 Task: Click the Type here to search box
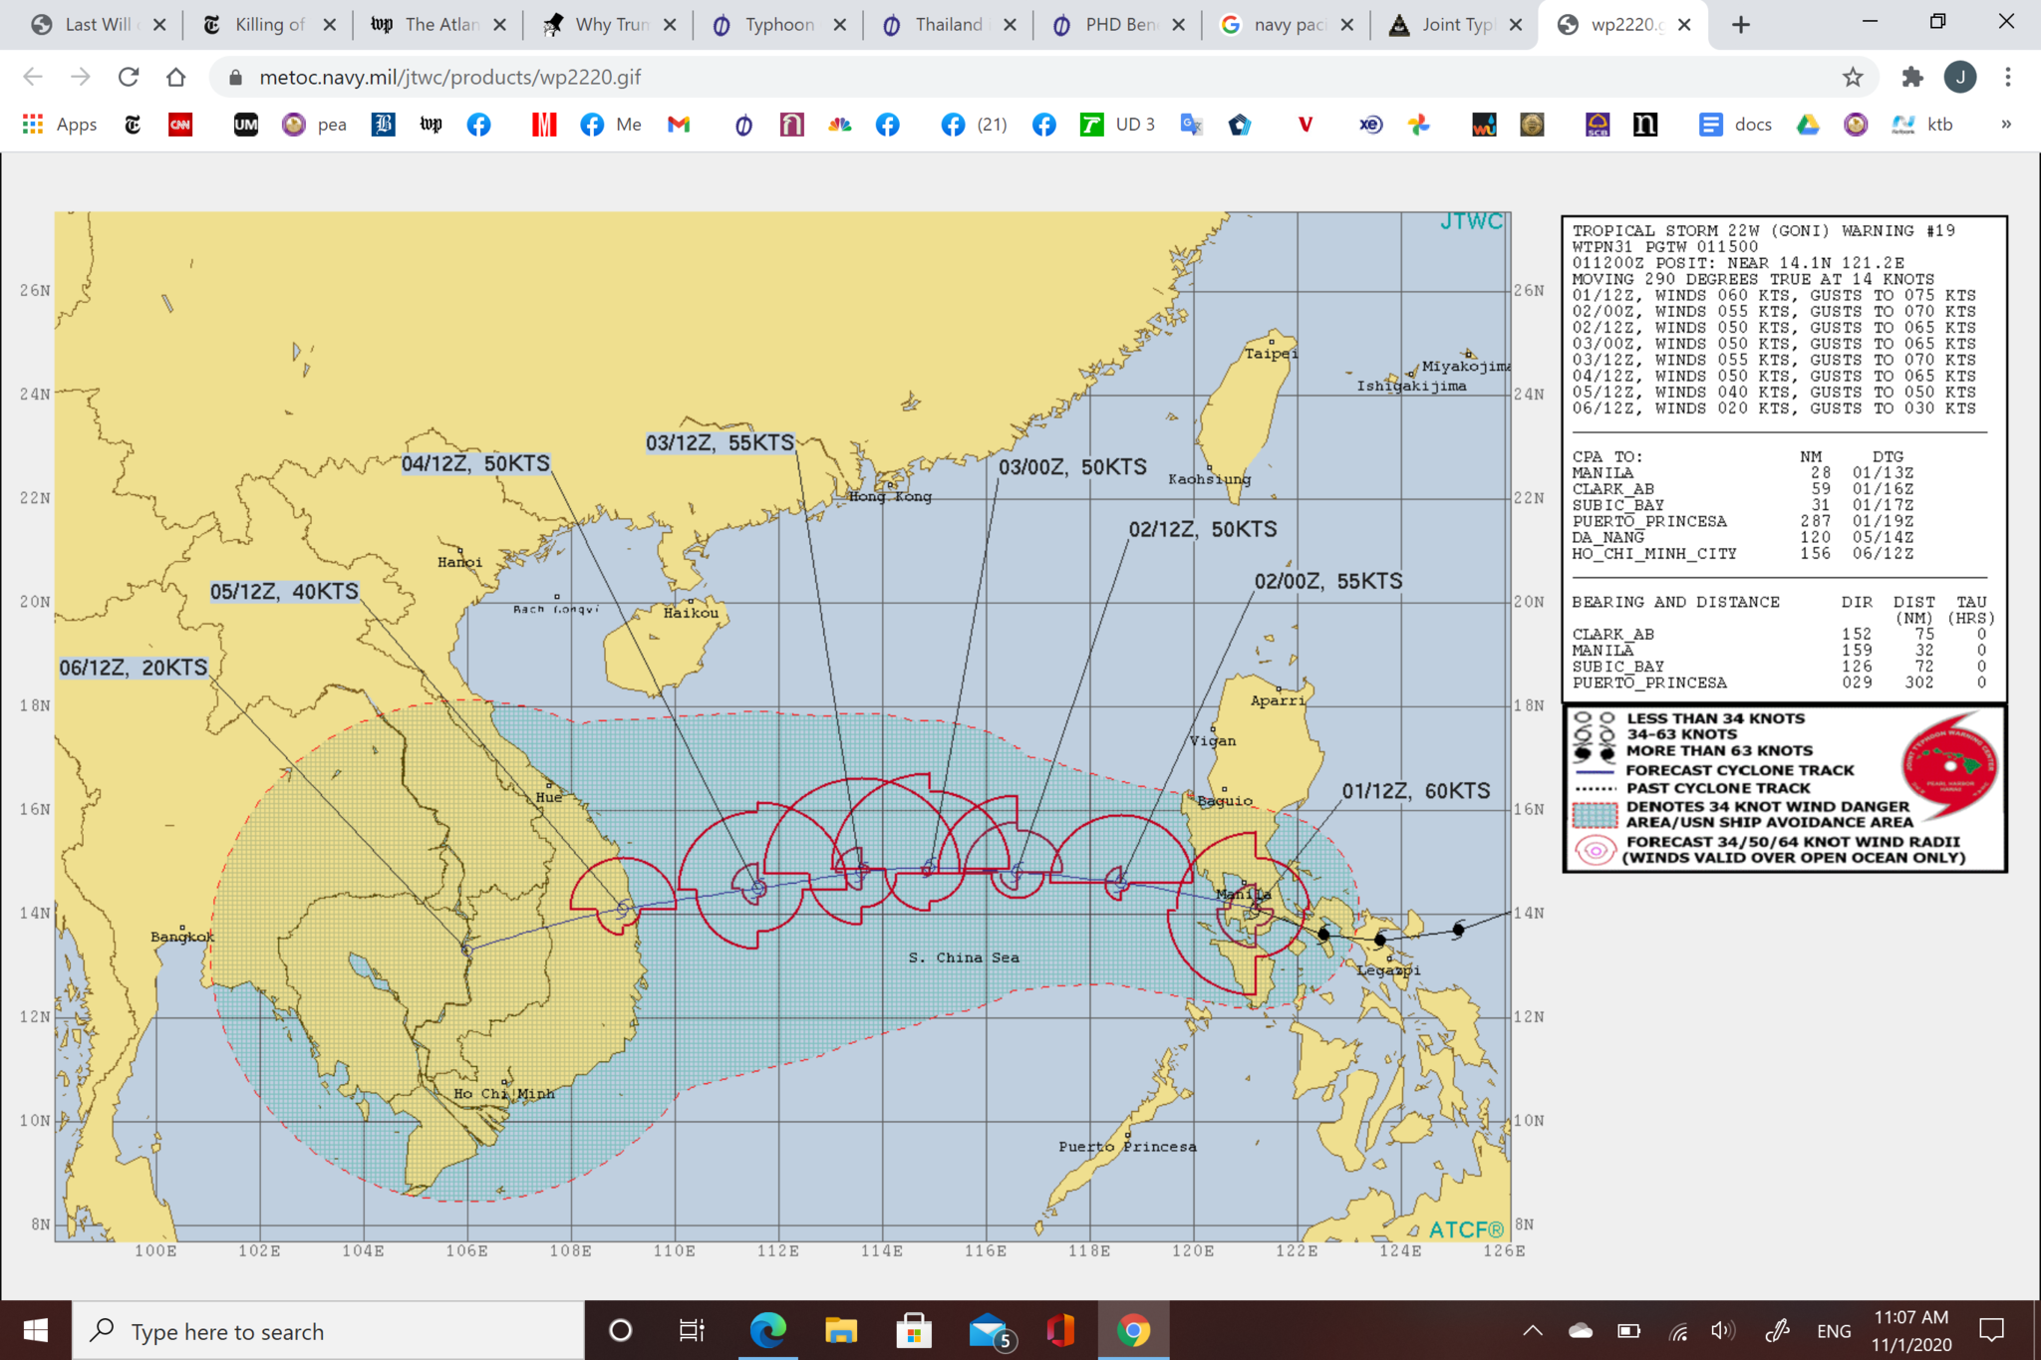(x=328, y=1331)
